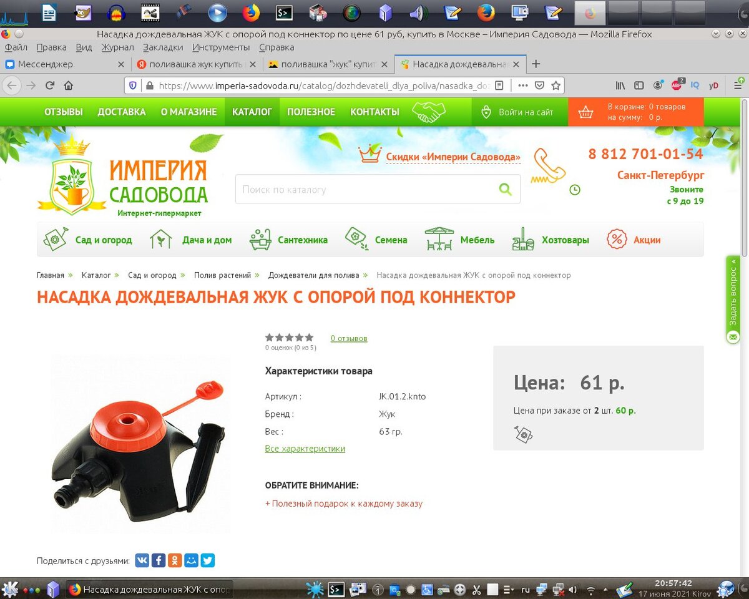Share the product on Twitter

point(208,560)
